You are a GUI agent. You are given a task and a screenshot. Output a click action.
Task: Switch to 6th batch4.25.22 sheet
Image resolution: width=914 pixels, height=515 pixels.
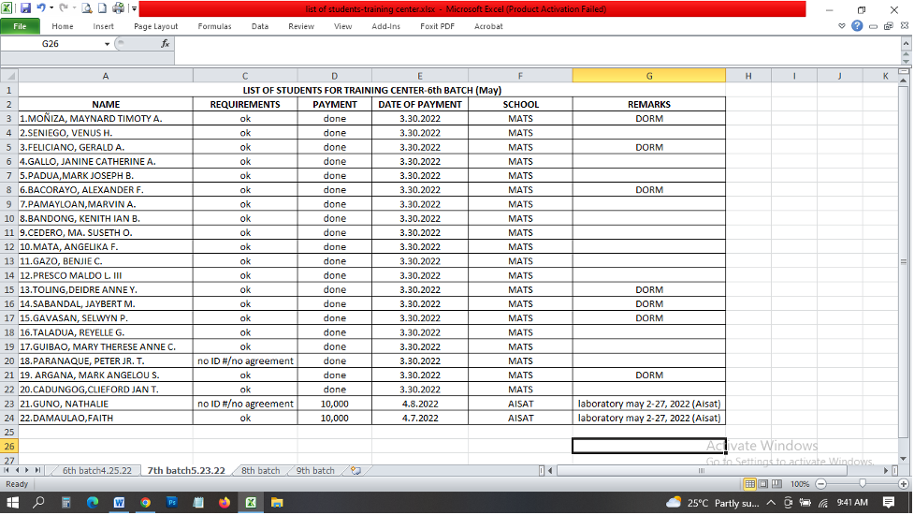(x=96, y=471)
